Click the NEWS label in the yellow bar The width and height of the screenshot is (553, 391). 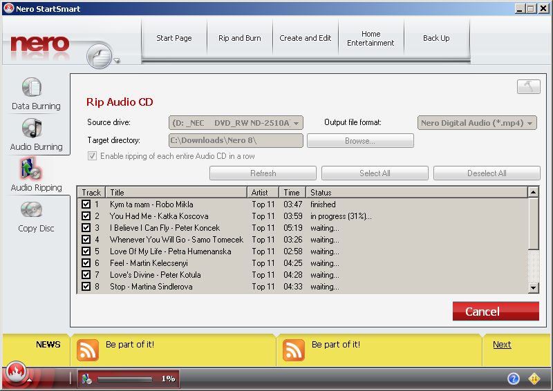click(x=48, y=345)
